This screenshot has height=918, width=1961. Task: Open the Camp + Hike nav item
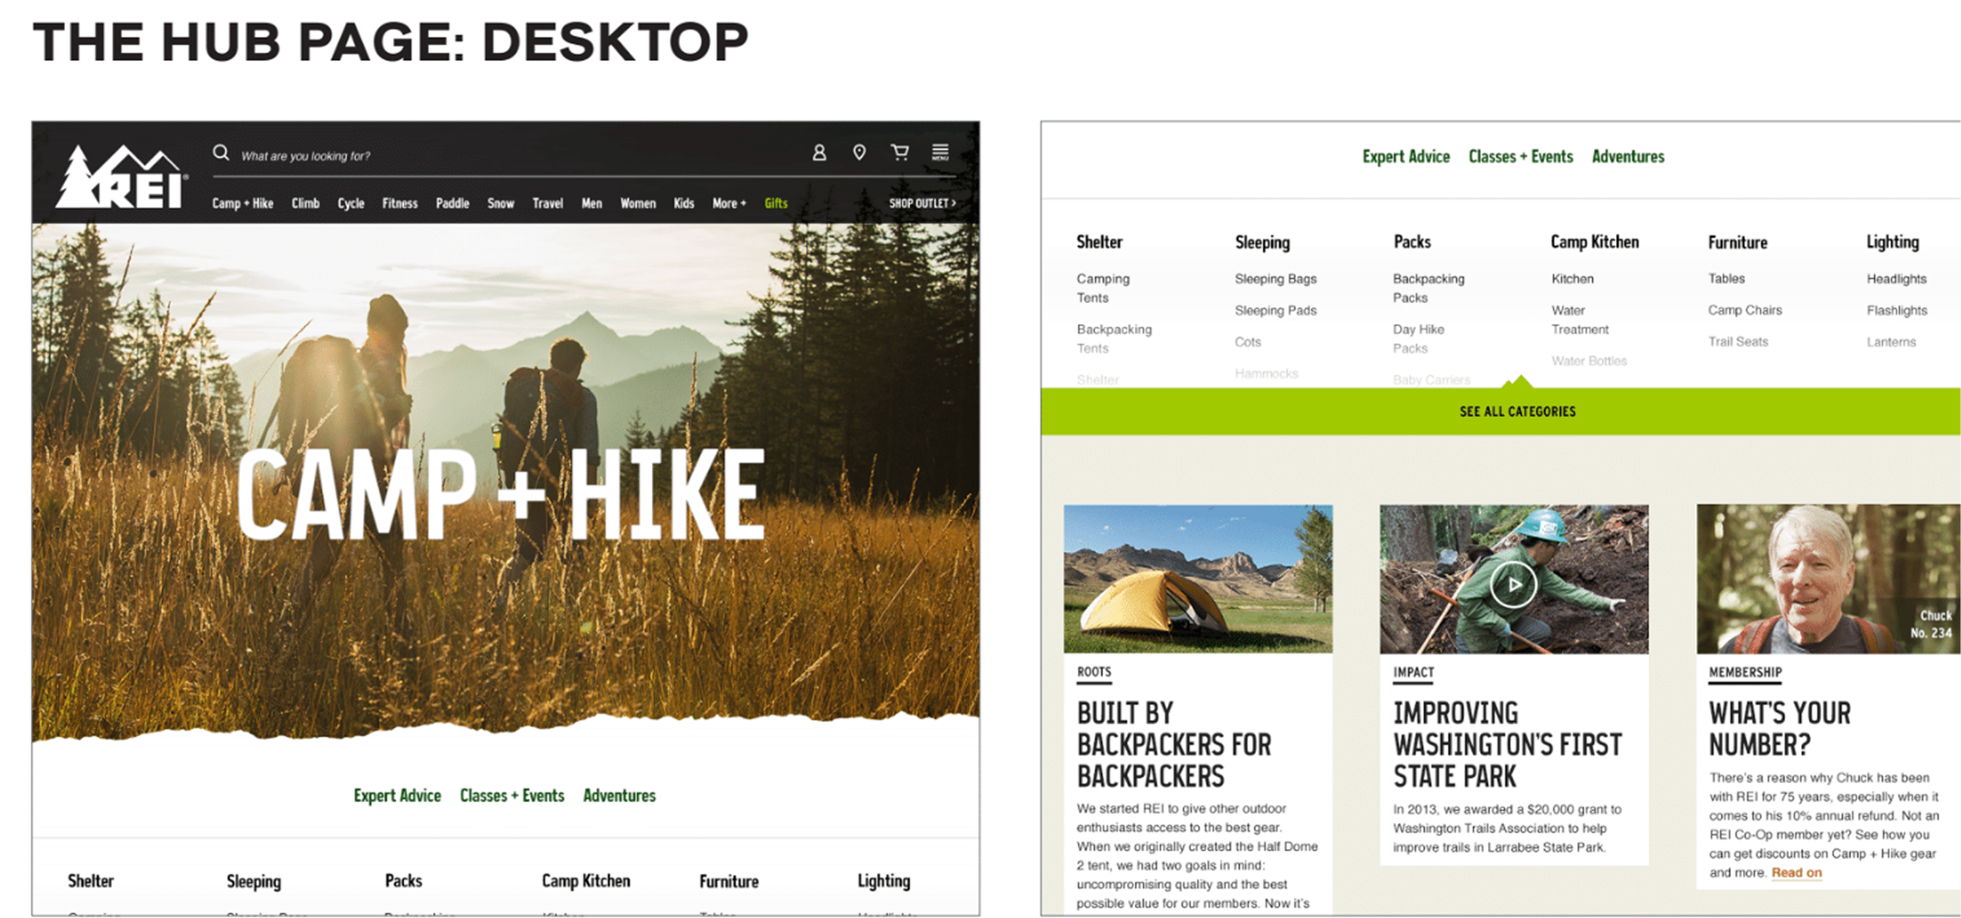[x=242, y=203]
